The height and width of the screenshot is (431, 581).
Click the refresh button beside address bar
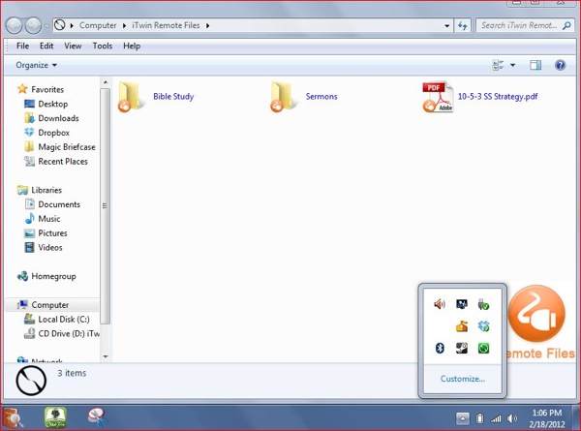tap(463, 25)
